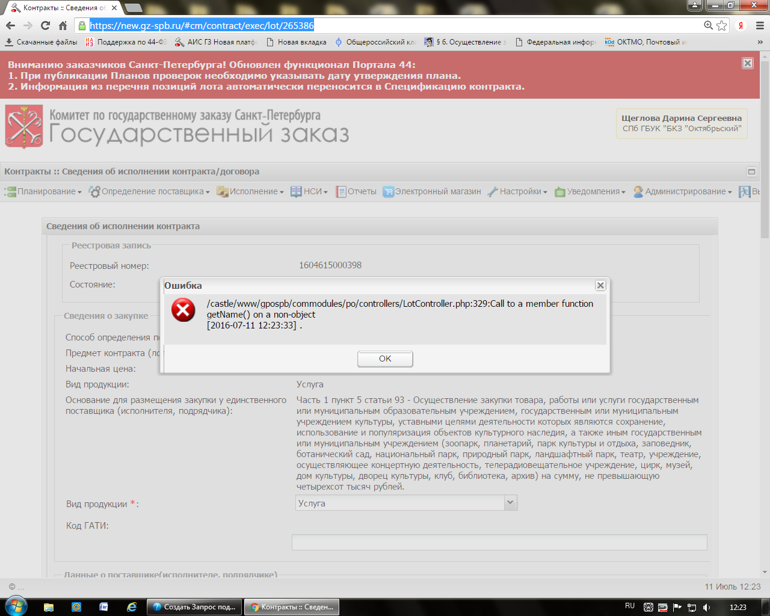Screen dimensions: 770x616
Task: Open the Вид продукции dropdown arrow
Action: (x=511, y=502)
